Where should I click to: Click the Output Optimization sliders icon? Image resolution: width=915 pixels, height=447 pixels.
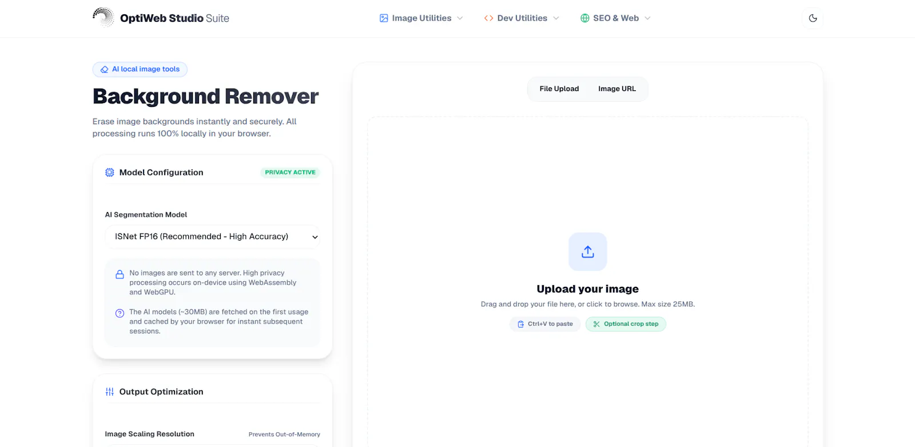point(110,392)
